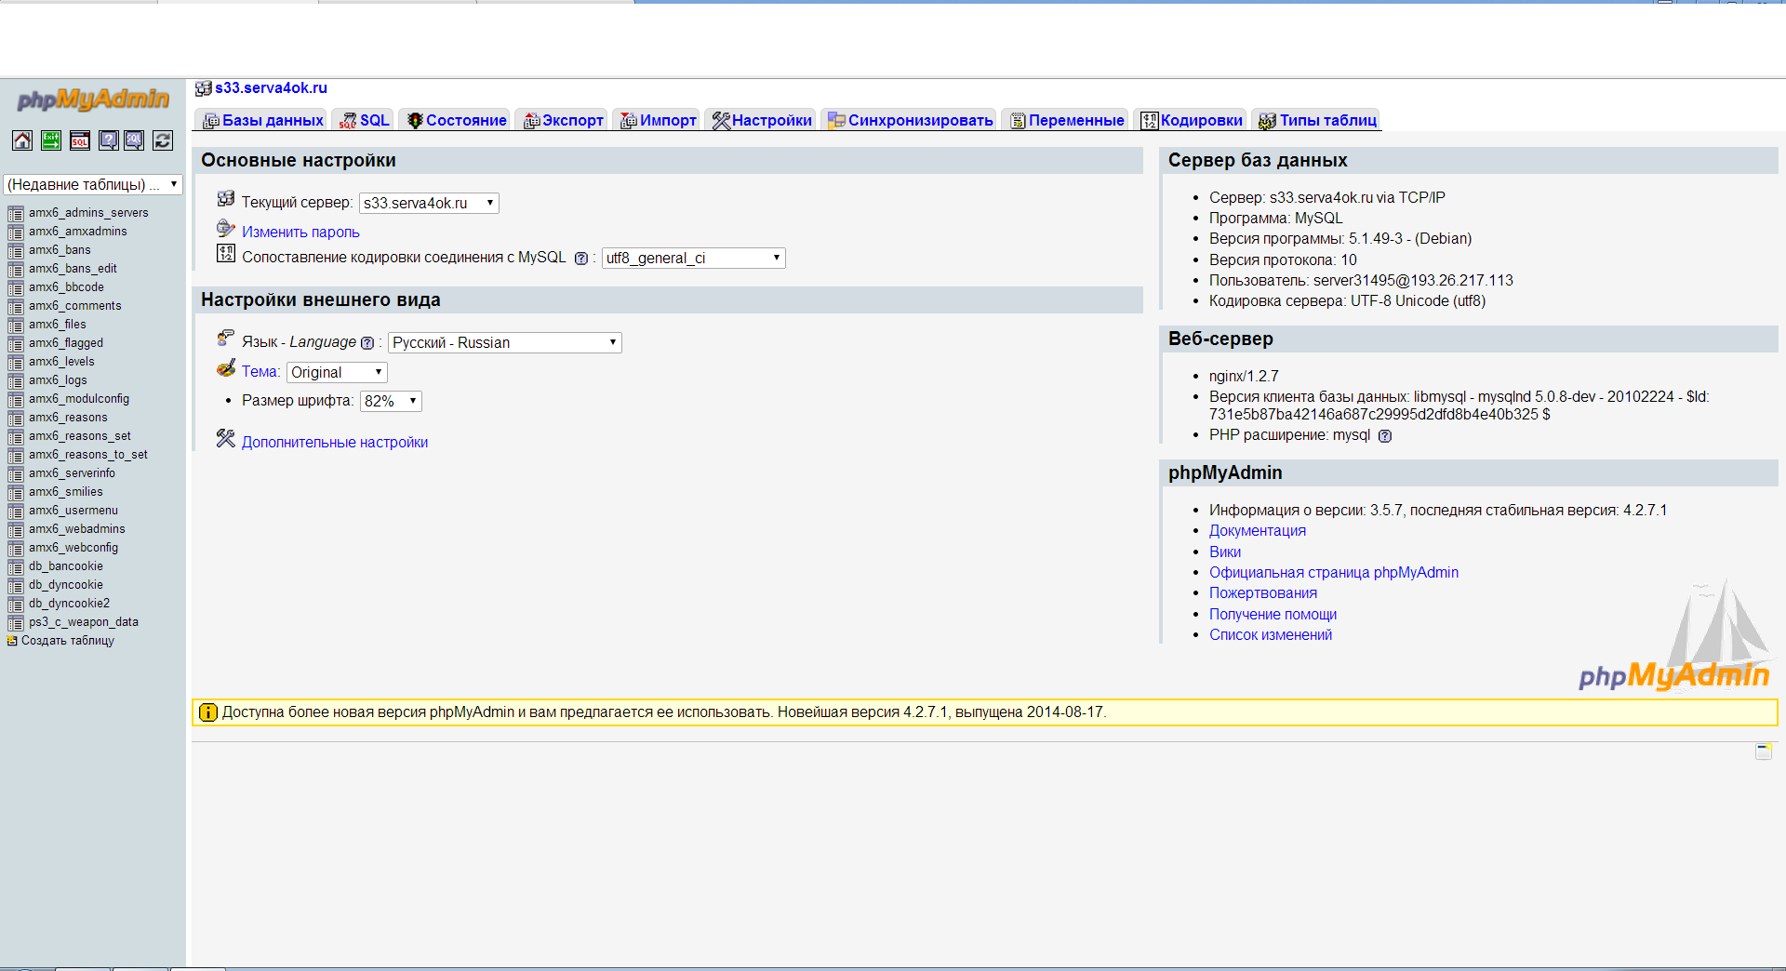Click the table icon next to ps3_c_weapon_data

click(x=16, y=623)
